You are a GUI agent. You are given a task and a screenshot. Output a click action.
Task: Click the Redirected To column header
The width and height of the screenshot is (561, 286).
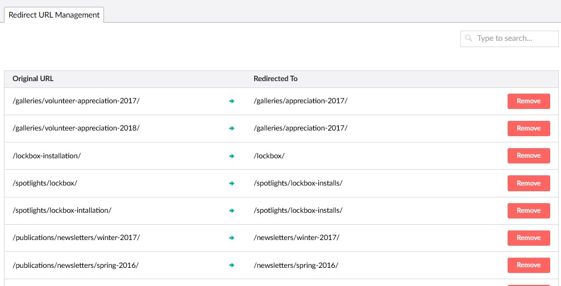276,79
